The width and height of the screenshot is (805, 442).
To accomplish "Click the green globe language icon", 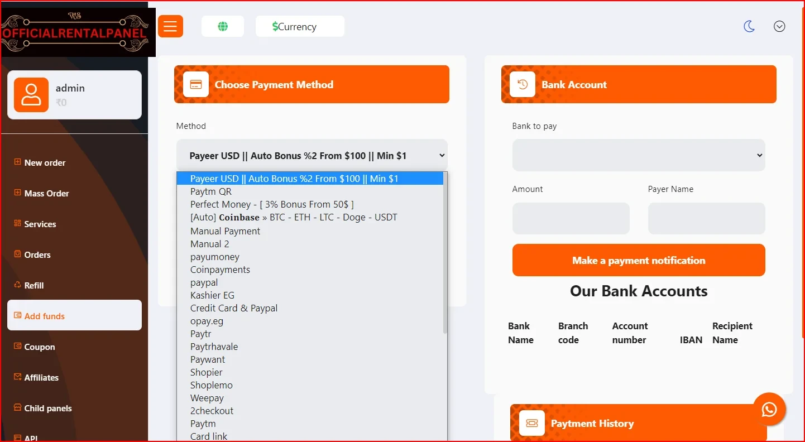I will point(223,26).
